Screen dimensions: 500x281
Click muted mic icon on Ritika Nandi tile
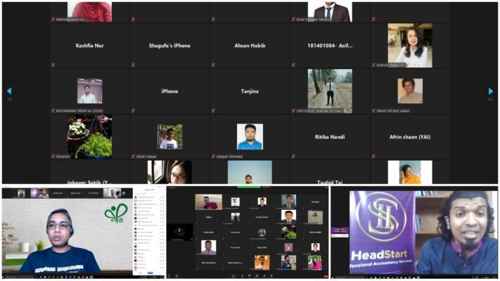[x=293, y=157]
